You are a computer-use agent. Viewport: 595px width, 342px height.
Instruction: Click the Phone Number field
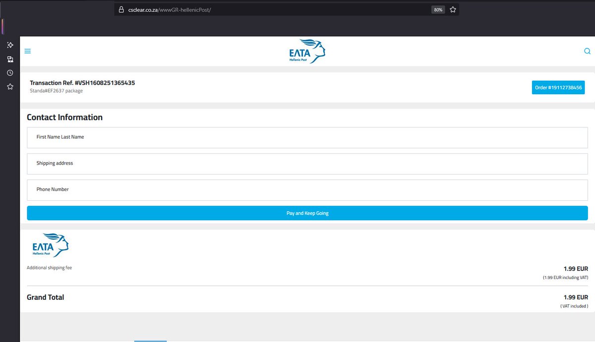click(x=307, y=190)
